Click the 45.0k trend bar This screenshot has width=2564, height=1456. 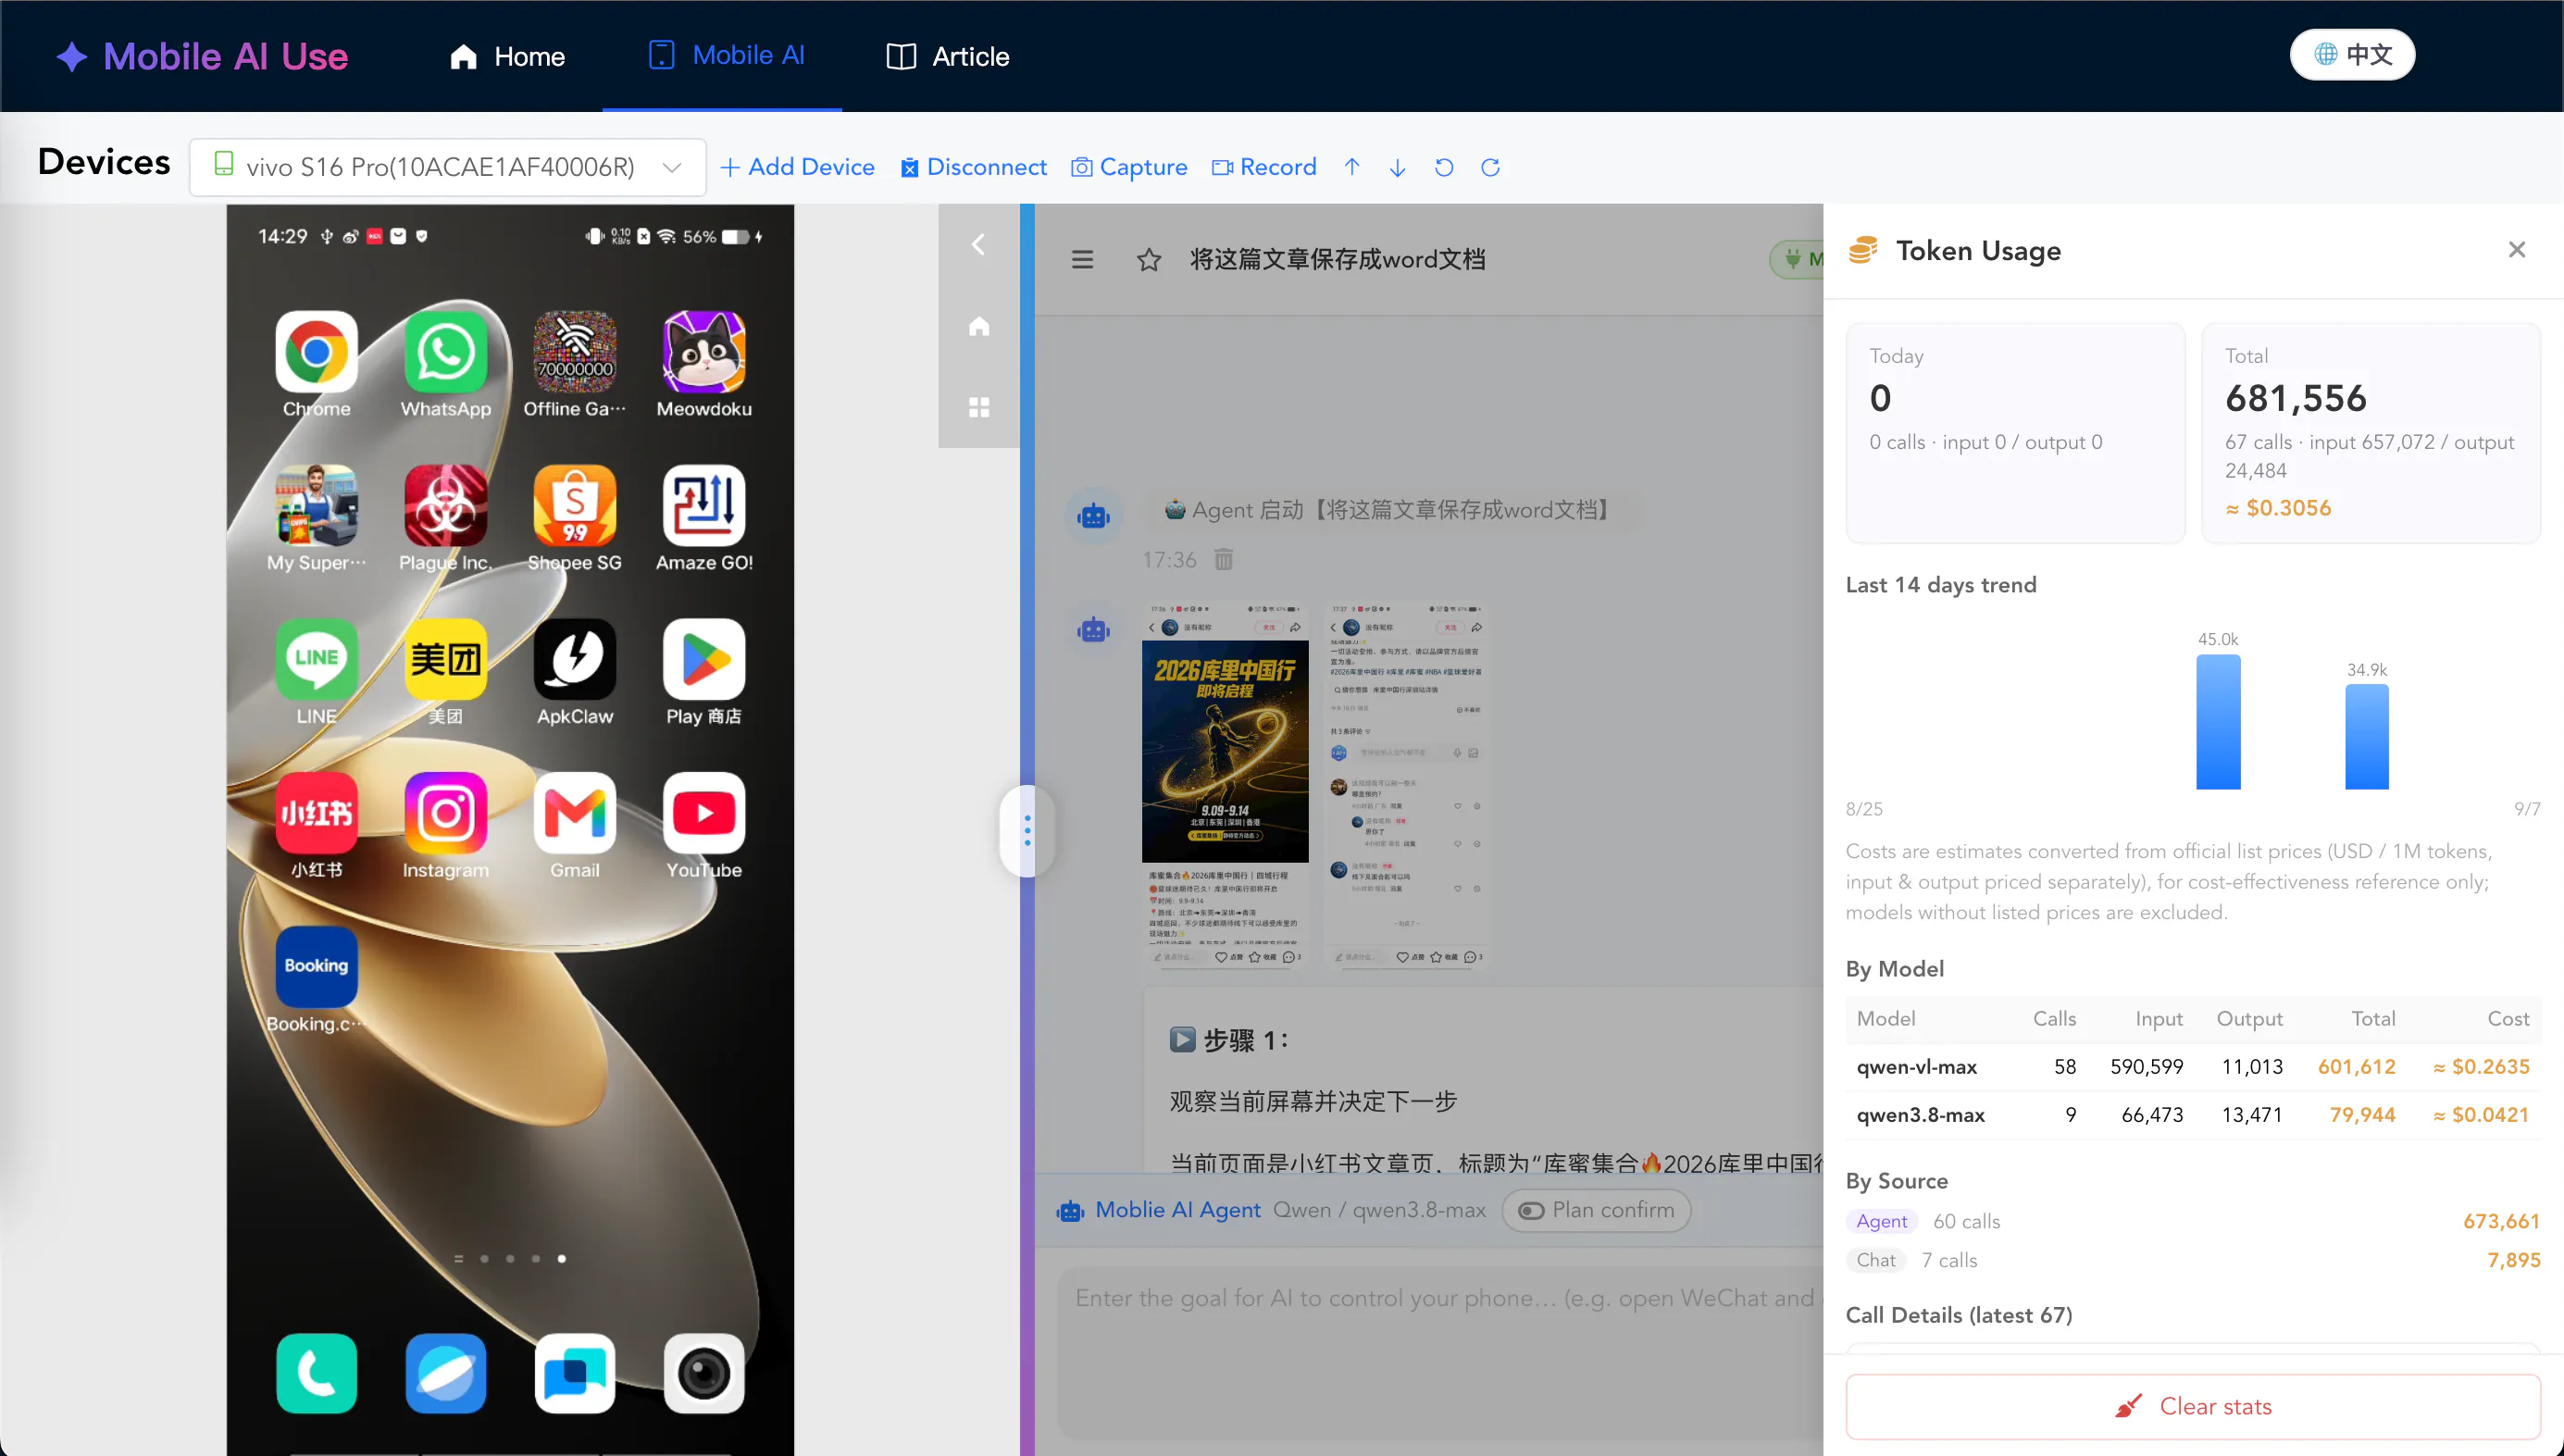pos(2218,722)
